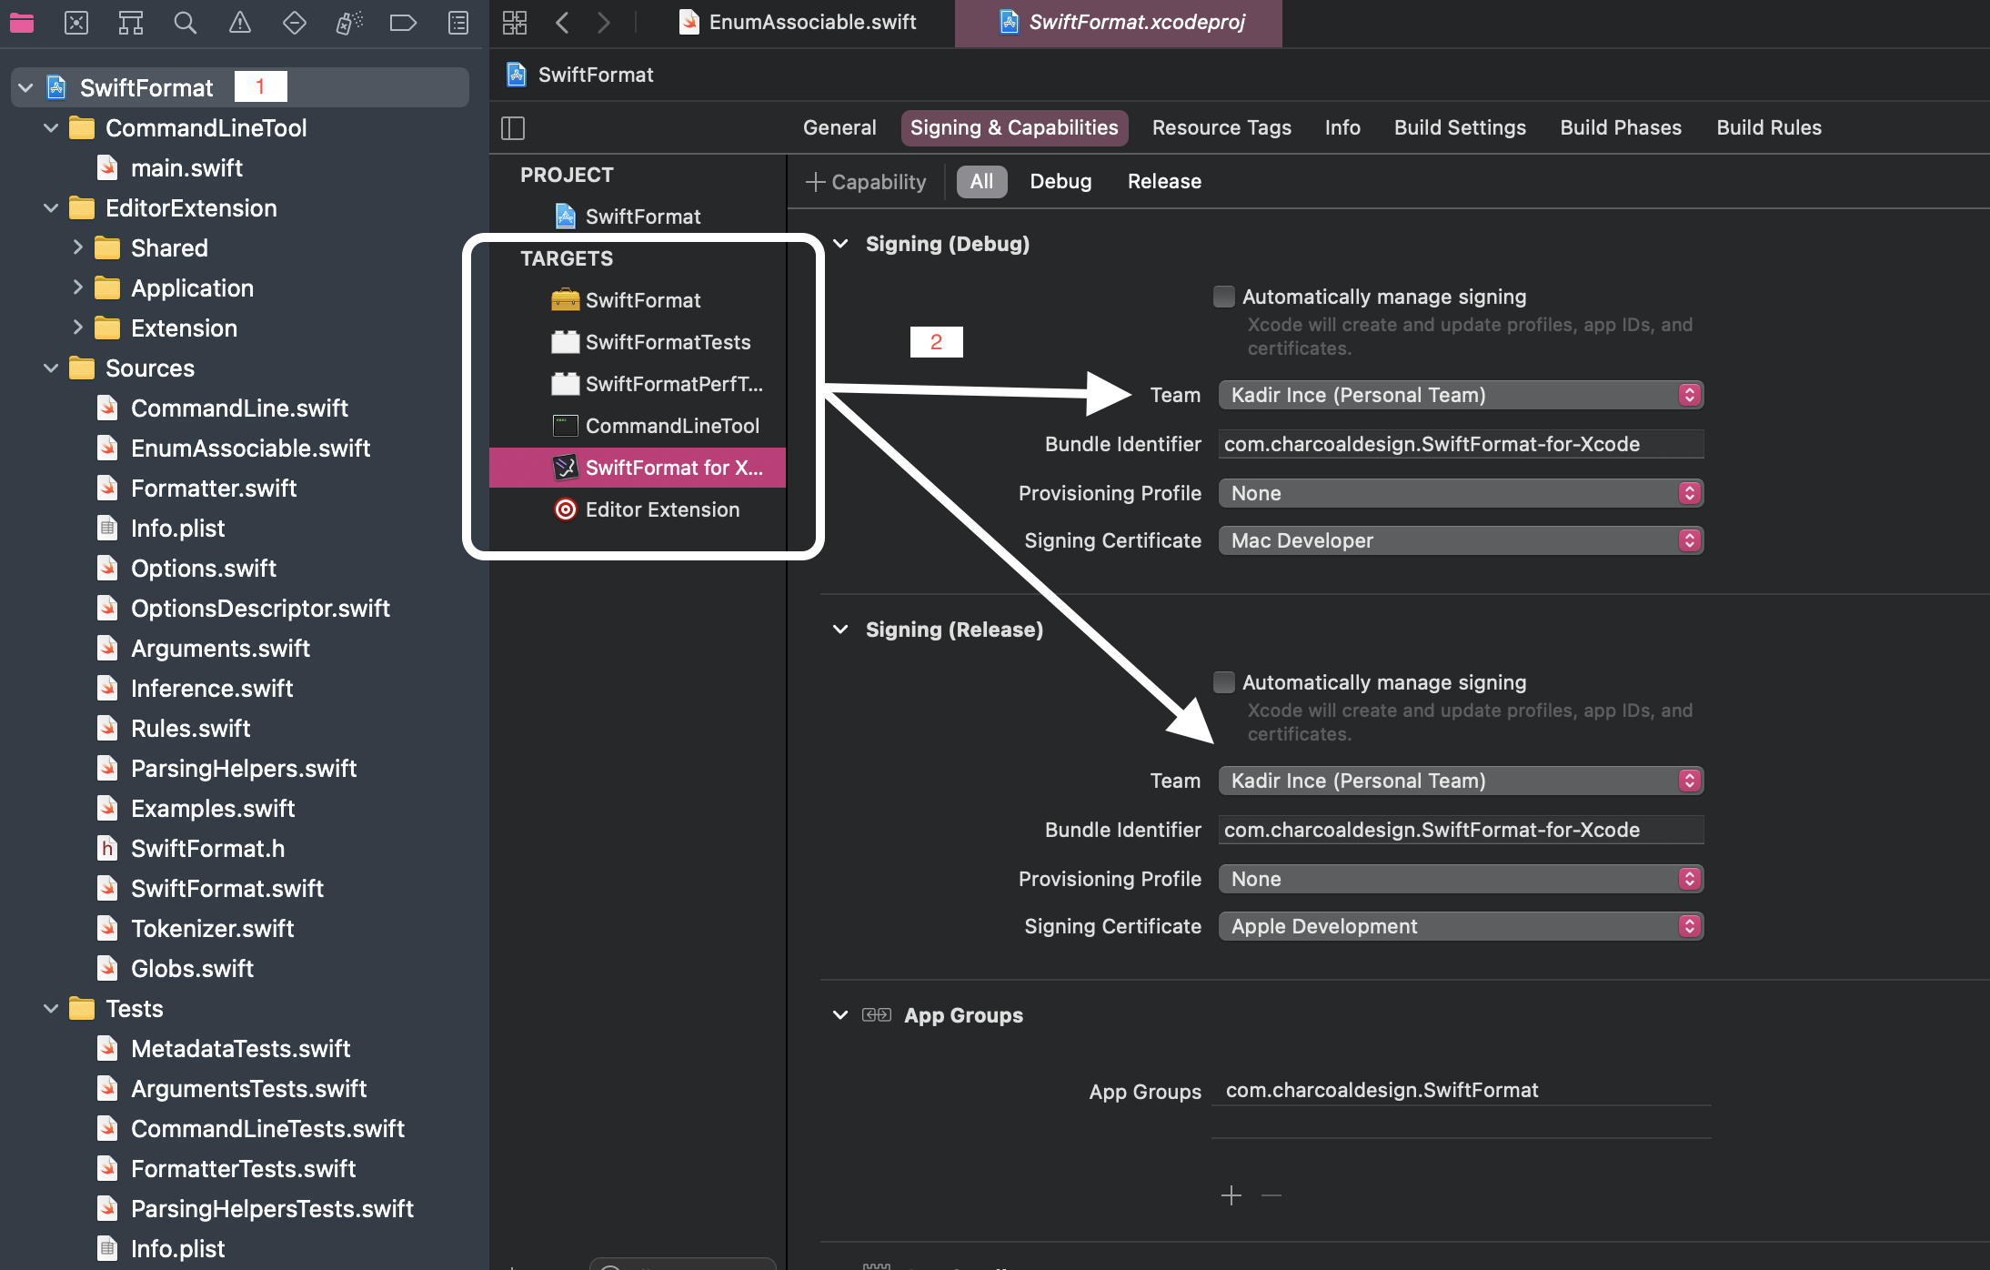Open the Source Control navigator icon
Viewport: 1990px width, 1270px height.
(76, 23)
